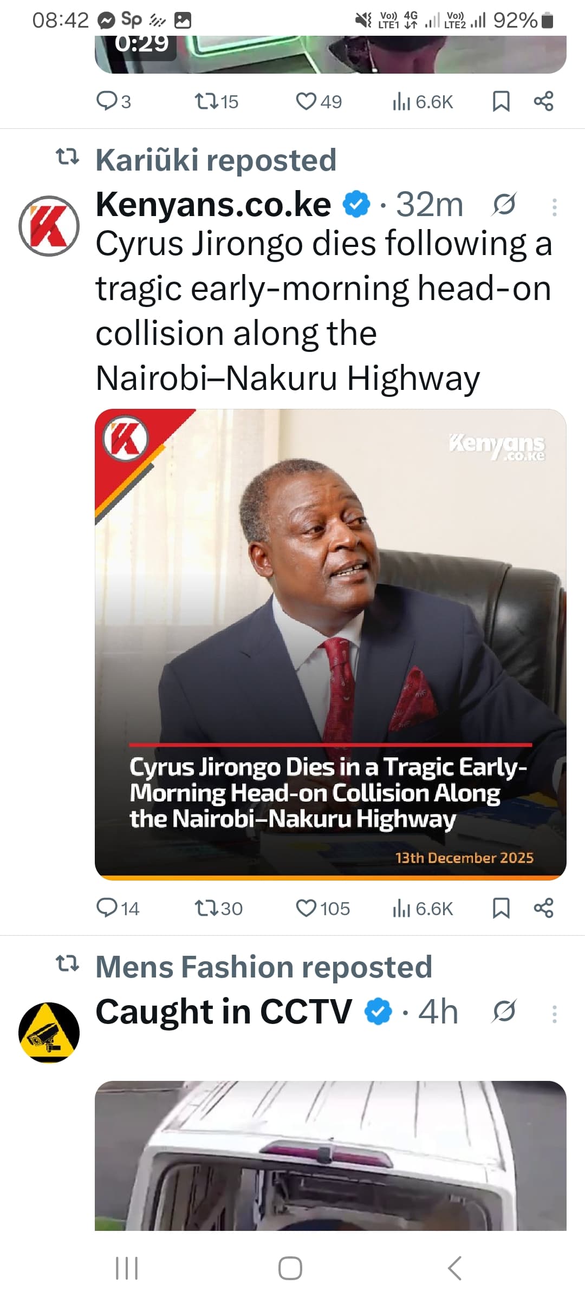
Task: Like the top video post with 49 likes
Action: click(x=307, y=101)
